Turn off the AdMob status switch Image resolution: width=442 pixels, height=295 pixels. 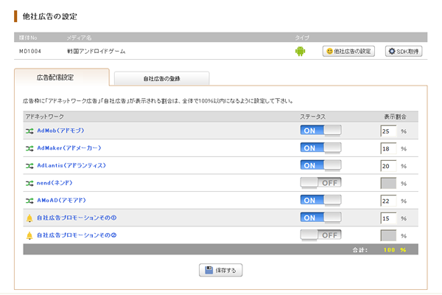click(x=320, y=130)
